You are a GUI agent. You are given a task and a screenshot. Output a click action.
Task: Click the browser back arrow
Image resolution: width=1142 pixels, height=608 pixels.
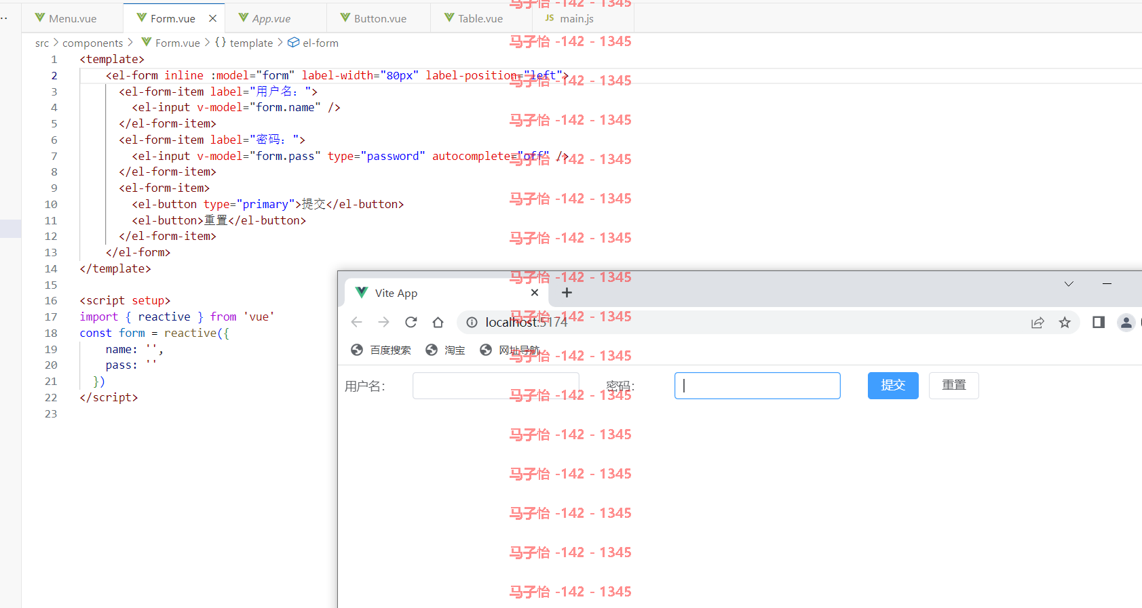click(357, 322)
